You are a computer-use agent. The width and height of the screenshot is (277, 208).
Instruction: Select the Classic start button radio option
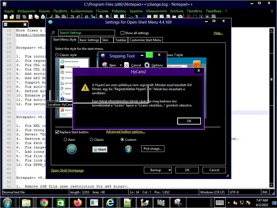pos(91,139)
